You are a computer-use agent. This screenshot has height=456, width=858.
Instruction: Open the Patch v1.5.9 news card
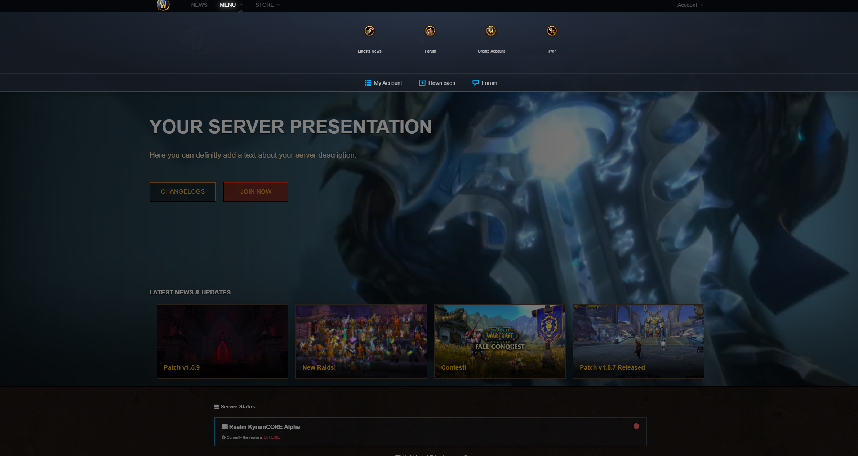coord(222,342)
